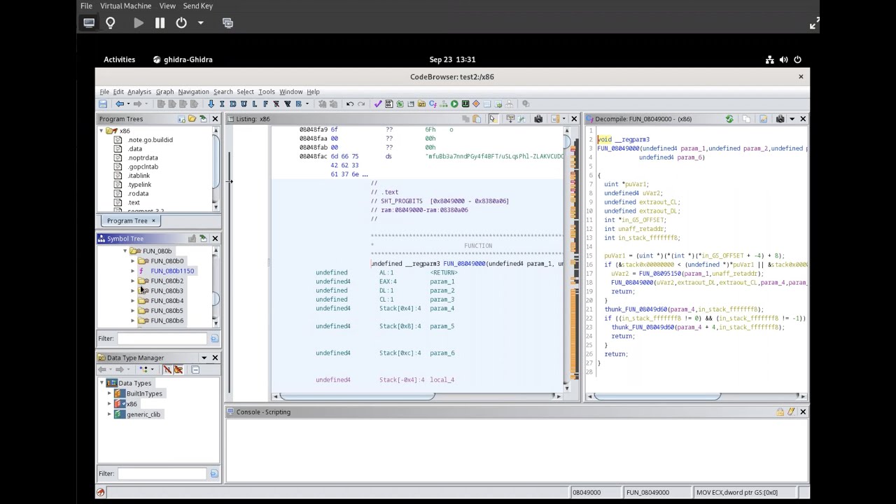
Task: Open the Navigation menu
Action: 193,92
